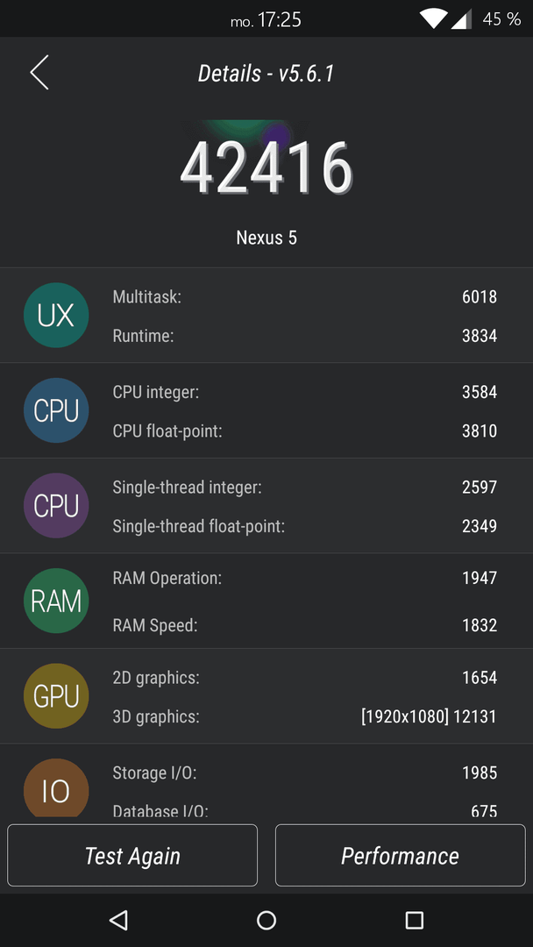Tap the total score 42416
The height and width of the screenshot is (947, 533).
click(x=266, y=167)
